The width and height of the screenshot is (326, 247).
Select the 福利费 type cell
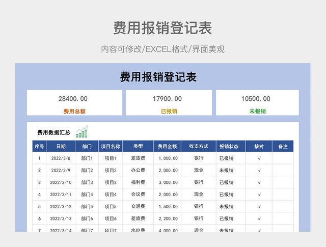(138, 182)
